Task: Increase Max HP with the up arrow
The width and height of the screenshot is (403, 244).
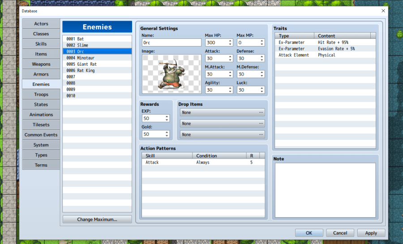Action: click(230, 41)
